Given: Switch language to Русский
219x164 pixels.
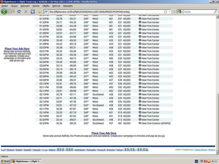Looking at the screenshot, I should pos(101,150).
